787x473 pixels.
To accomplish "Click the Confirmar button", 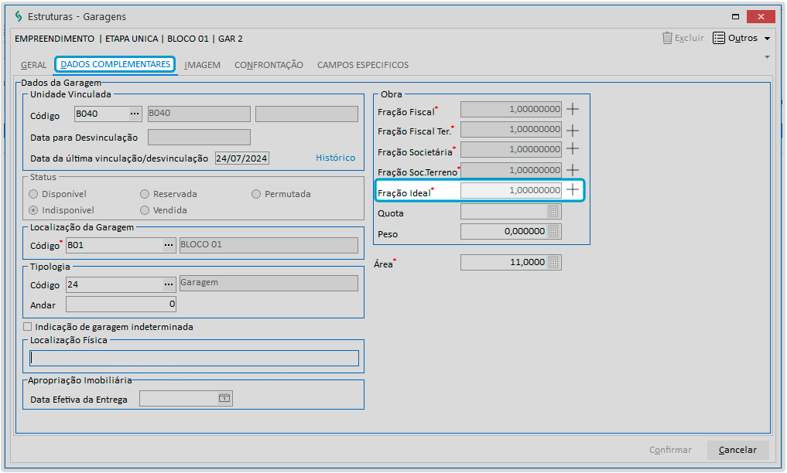I will [670, 450].
